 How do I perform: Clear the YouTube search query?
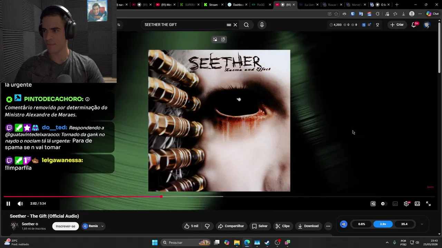coord(235,25)
